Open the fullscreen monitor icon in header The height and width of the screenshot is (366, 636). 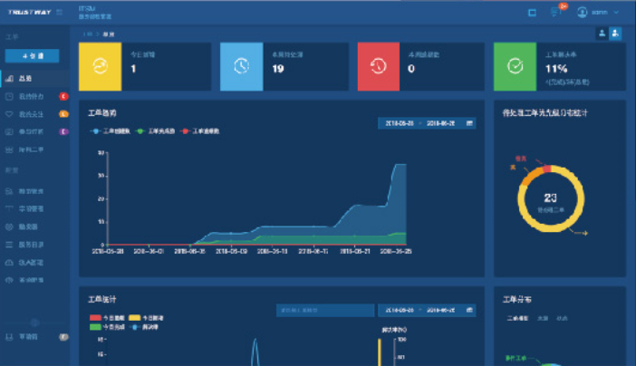[532, 13]
